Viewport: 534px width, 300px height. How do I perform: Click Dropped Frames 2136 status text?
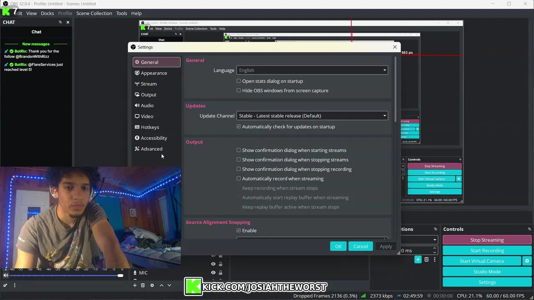click(x=325, y=296)
